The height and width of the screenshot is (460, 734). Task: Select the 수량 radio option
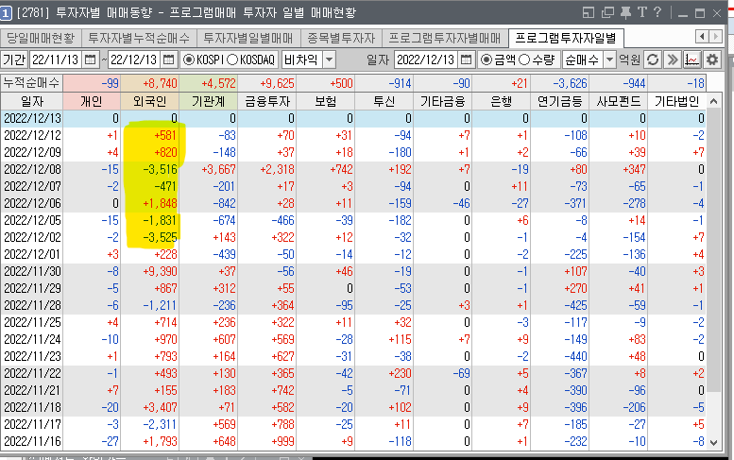tap(524, 60)
